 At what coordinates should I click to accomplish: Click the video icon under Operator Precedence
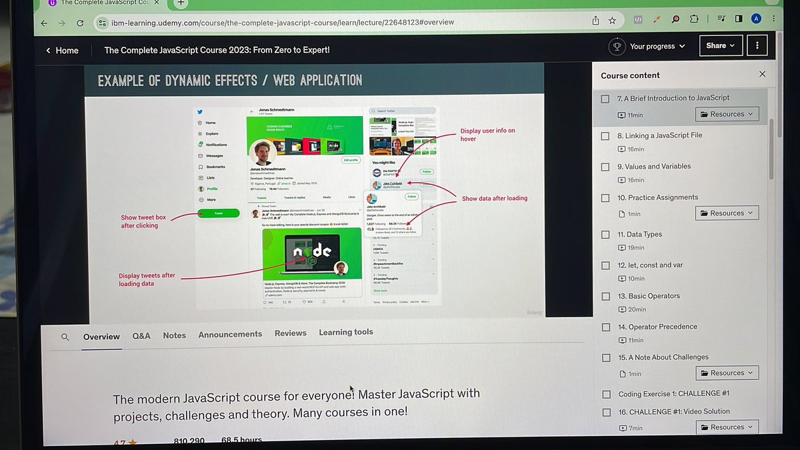pos(621,341)
